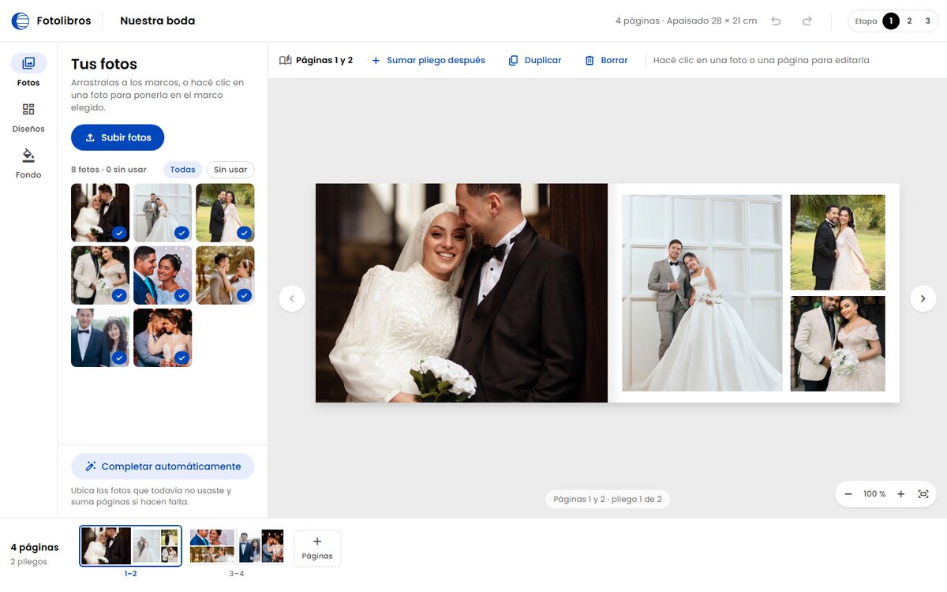Open the Diseños sidebar panel

(28, 117)
